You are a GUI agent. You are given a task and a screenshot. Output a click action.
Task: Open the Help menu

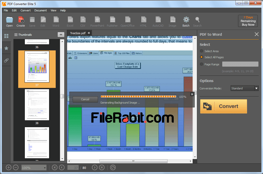click(63, 10)
